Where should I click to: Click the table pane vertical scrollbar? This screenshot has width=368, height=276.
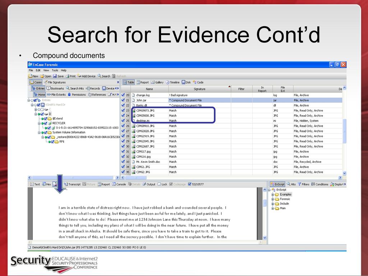[x=345, y=131]
